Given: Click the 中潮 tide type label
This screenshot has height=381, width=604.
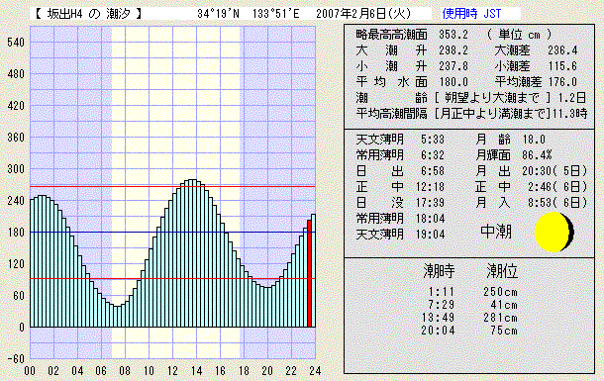Looking at the screenshot, I should pyautogui.click(x=496, y=232).
